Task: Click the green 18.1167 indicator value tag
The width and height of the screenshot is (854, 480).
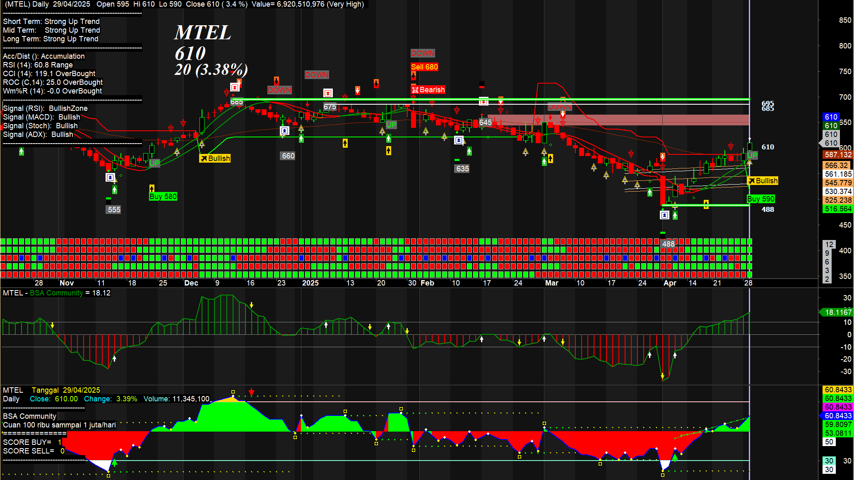Action: (838, 312)
